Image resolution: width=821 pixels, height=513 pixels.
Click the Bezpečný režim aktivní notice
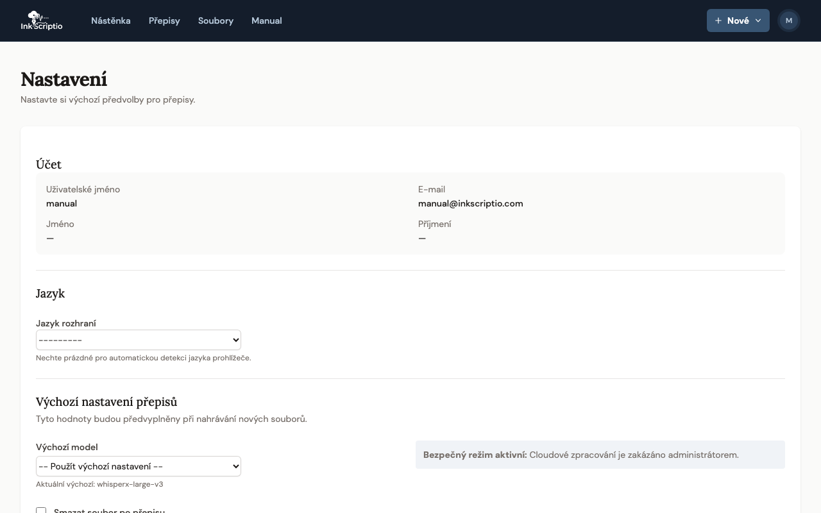600,455
